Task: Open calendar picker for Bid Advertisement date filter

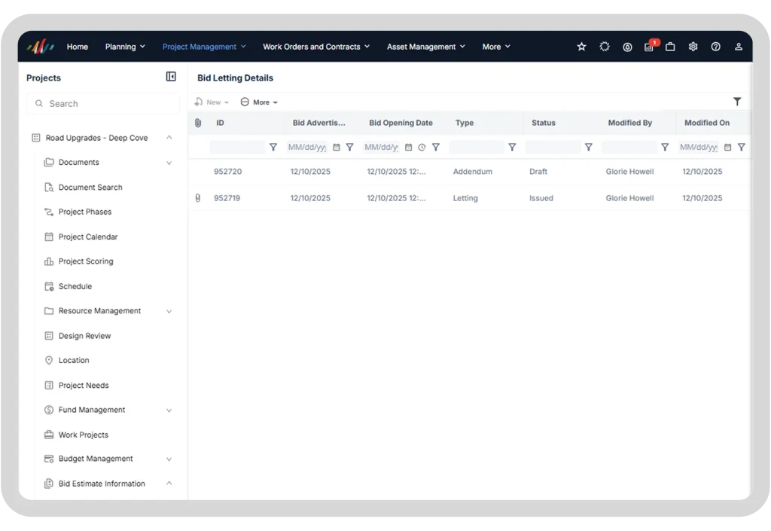Action: [x=337, y=147]
